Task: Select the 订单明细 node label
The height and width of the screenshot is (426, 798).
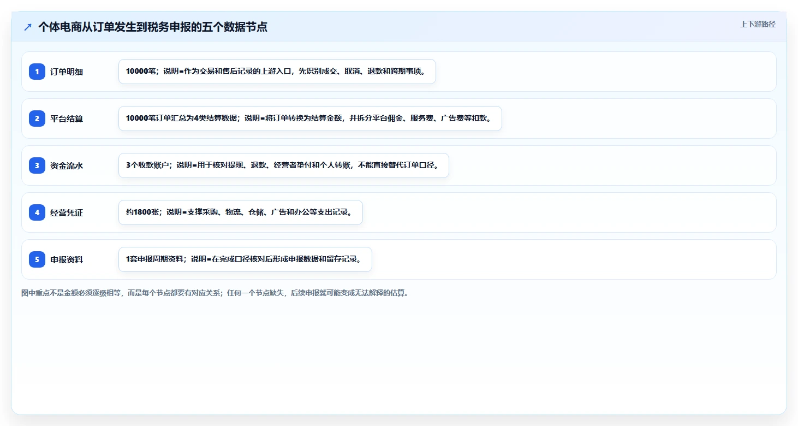Action: point(67,72)
